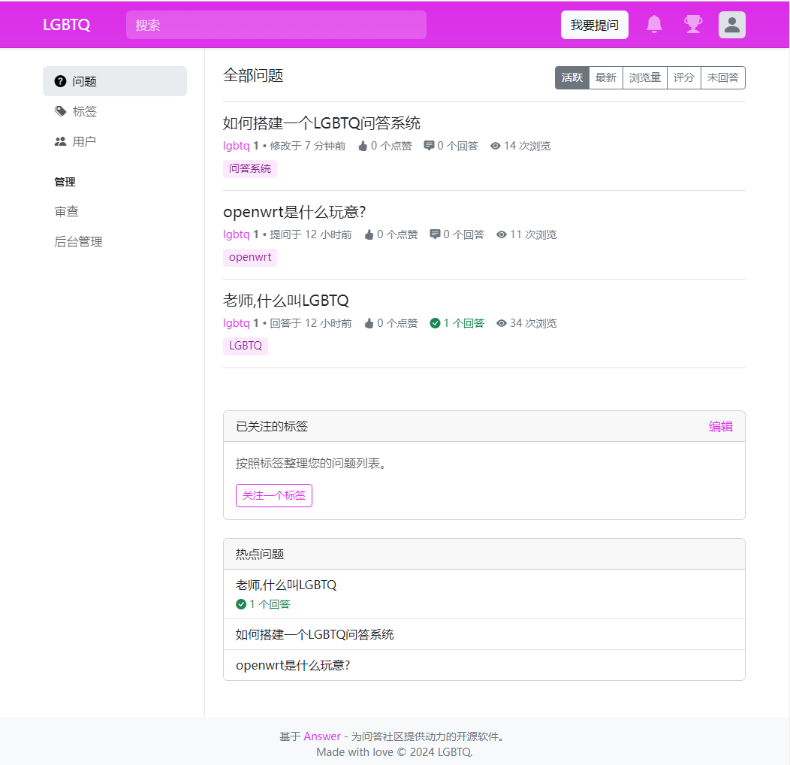Filter questions by 未回答
Image resolution: width=790 pixels, height=765 pixels.
(x=722, y=77)
